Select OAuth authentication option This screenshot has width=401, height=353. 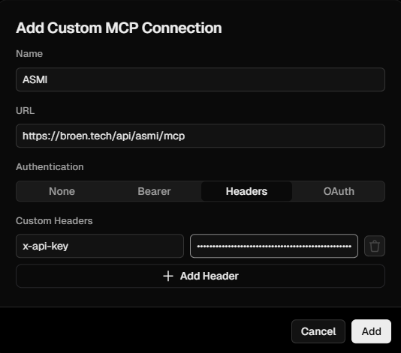(339, 191)
